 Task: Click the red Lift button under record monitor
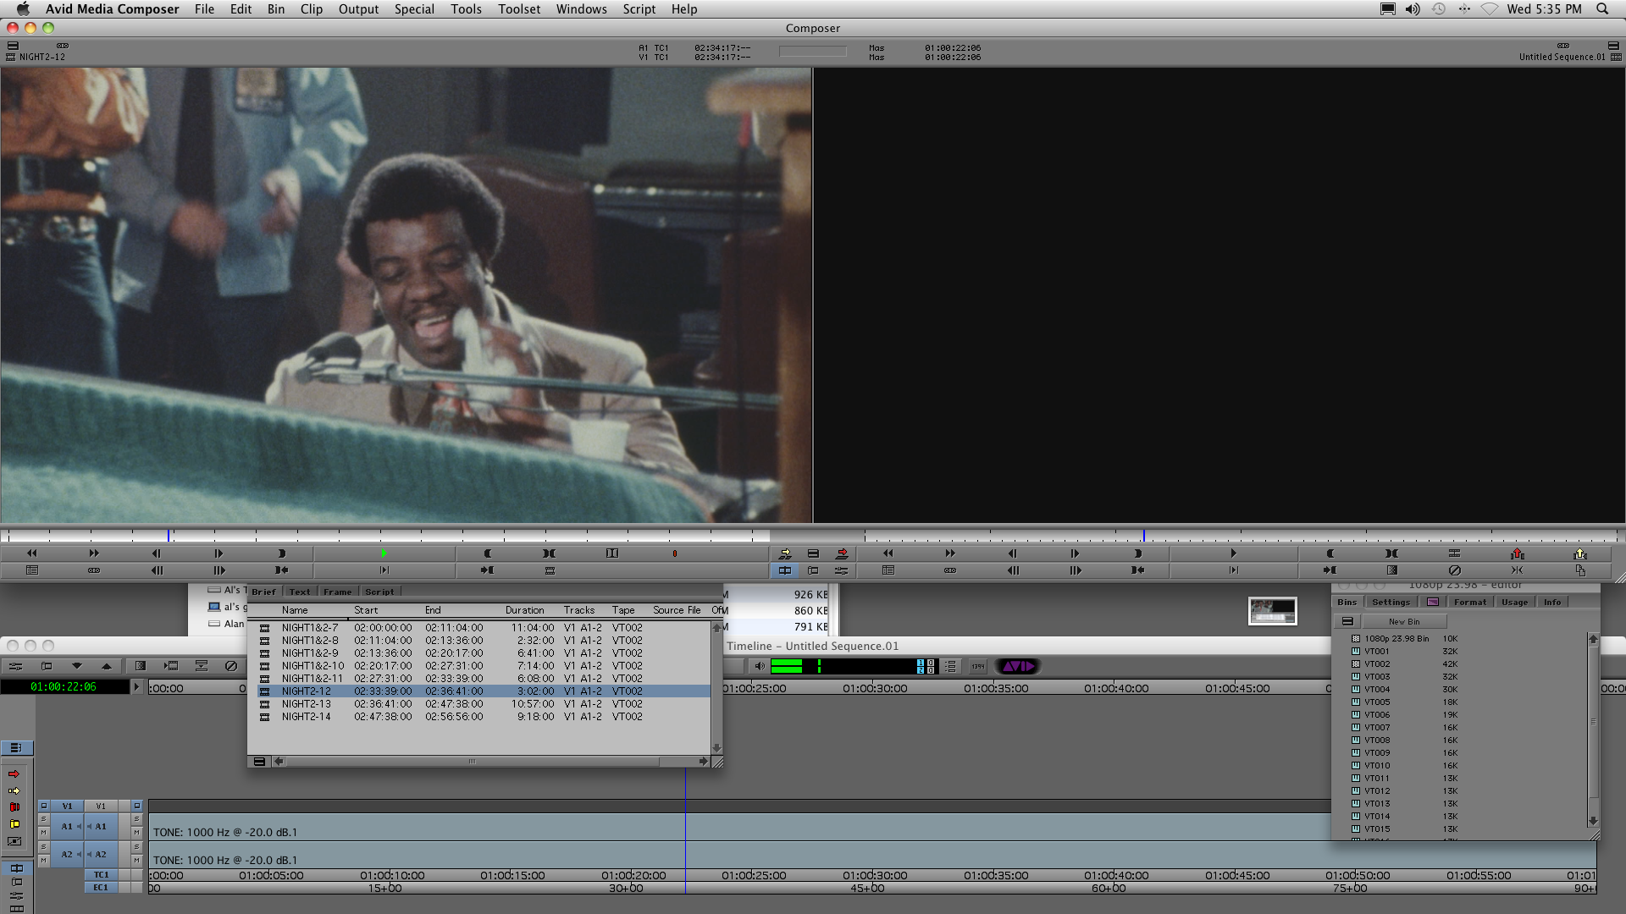(1517, 553)
